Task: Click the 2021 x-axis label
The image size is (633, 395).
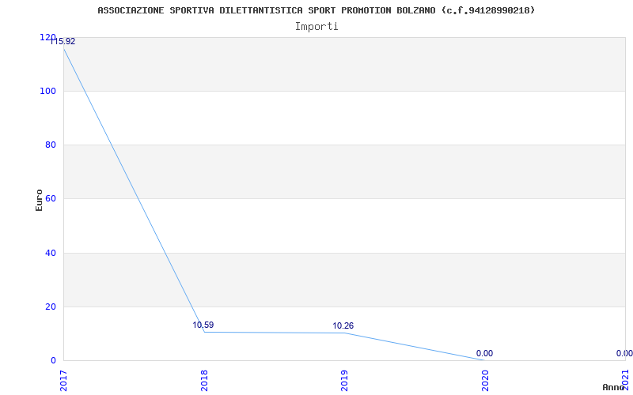Action: [x=625, y=378]
